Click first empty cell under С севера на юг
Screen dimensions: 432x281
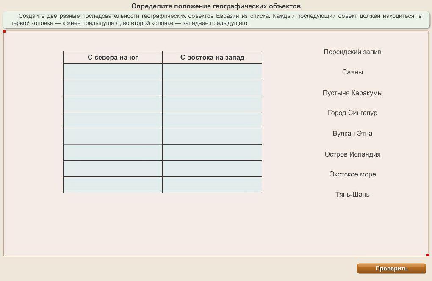113,72
